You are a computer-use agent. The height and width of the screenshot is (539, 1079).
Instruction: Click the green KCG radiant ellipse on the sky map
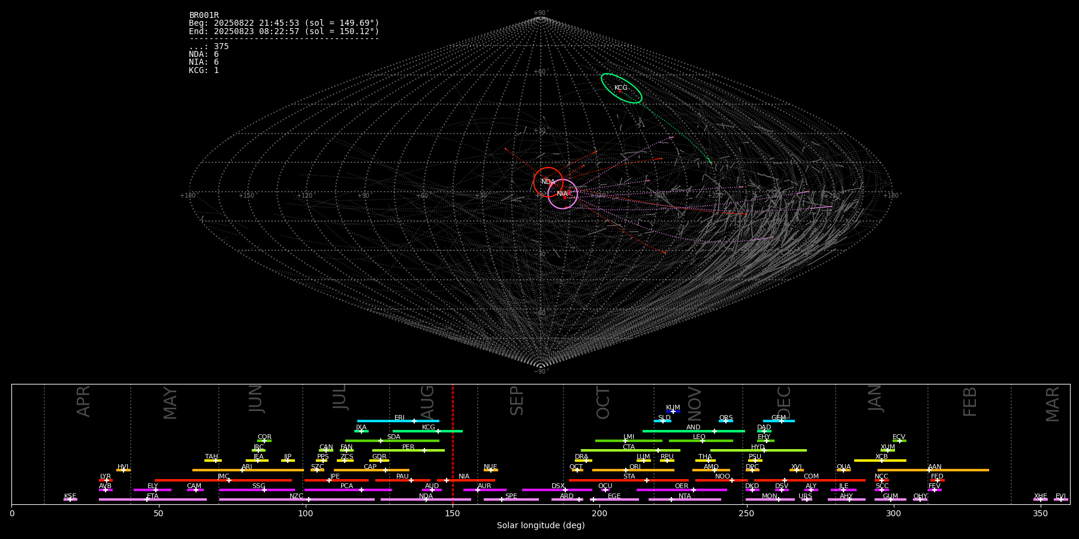622,88
